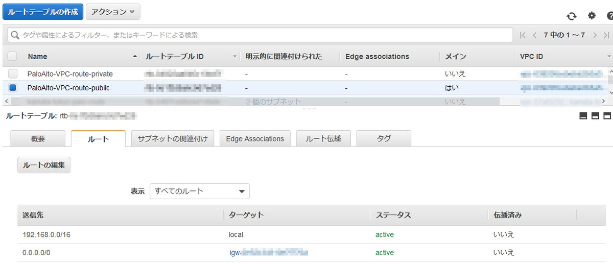
Task: Switch to the Edge Associations tab
Action: (x=255, y=138)
